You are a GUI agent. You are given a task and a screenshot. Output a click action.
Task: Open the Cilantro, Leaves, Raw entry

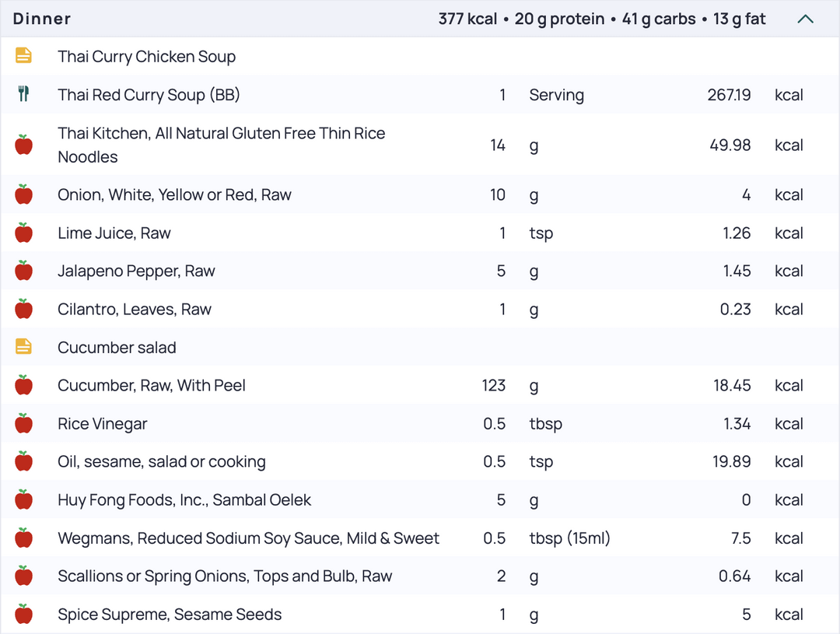coord(420,310)
